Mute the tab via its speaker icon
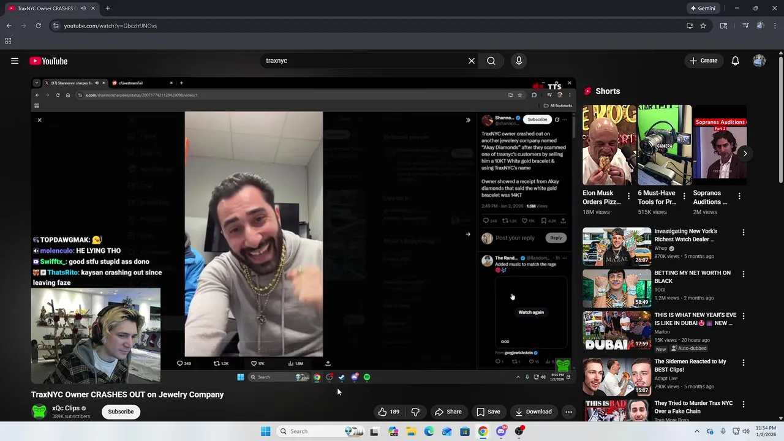Screen dimensions: 784x441 point(83,9)
